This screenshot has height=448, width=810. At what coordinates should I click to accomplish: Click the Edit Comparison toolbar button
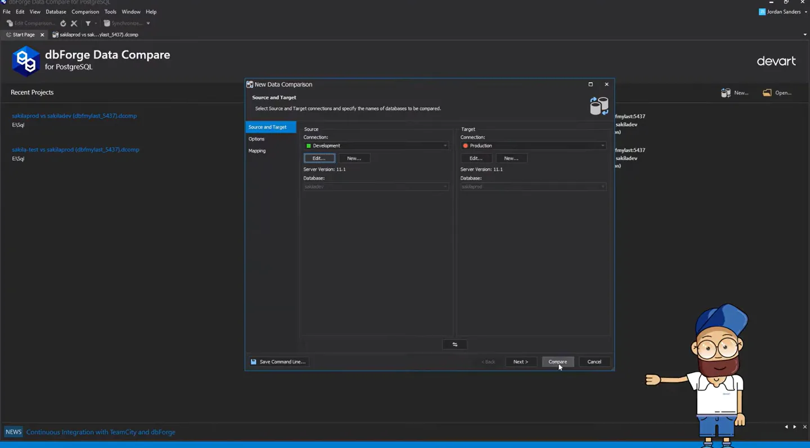pos(31,23)
